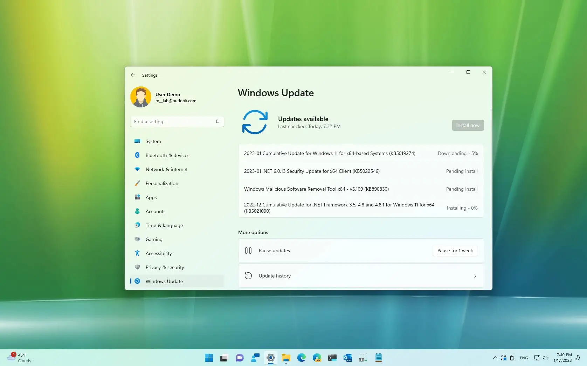Click the m__lab@outlook.com account email

point(176,101)
